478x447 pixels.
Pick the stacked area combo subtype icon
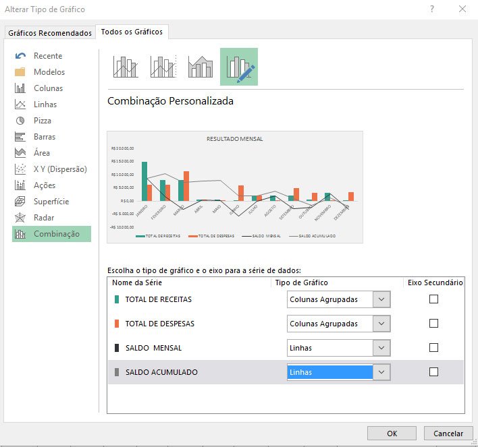[201, 67]
